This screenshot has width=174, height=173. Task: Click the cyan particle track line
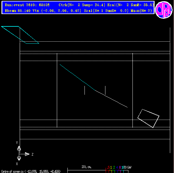(77, 77)
